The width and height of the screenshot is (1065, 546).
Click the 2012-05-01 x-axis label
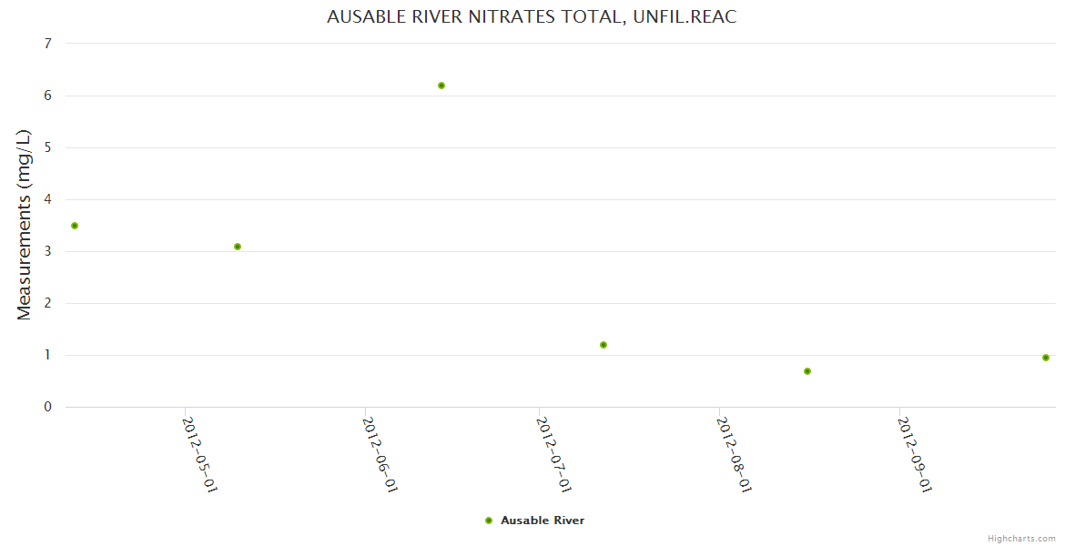click(x=200, y=455)
